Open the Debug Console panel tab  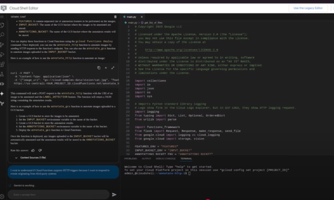(166, 158)
